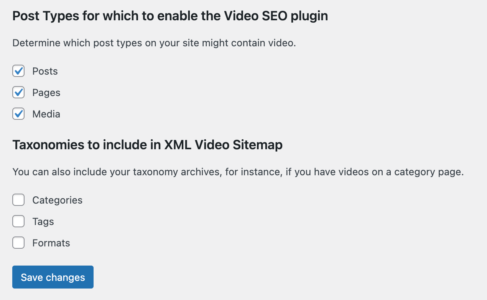This screenshot has height=300, width=487.
Task: Tick the Formats checkbox
Action: pos(18,243)
